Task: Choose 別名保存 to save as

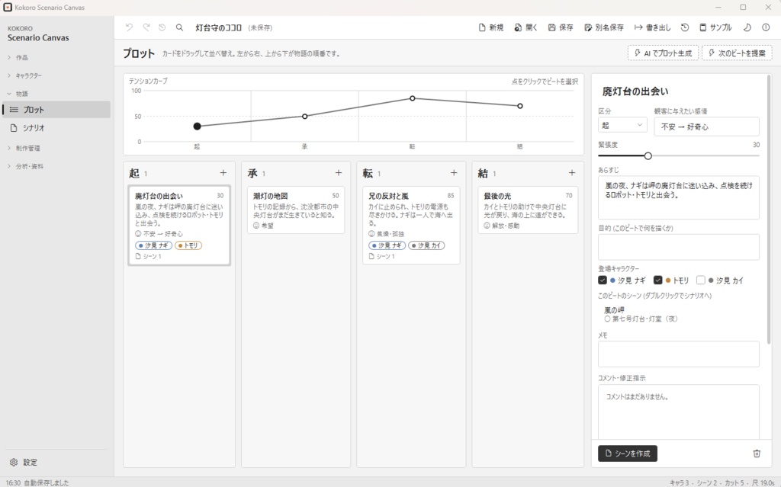Action: tap(604, 27)
